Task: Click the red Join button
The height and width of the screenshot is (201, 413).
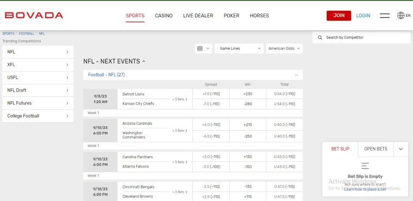Action: click(339, 16)
